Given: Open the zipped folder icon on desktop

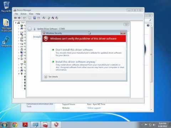Looking at the screenshot, I should (x=6, y=25).
